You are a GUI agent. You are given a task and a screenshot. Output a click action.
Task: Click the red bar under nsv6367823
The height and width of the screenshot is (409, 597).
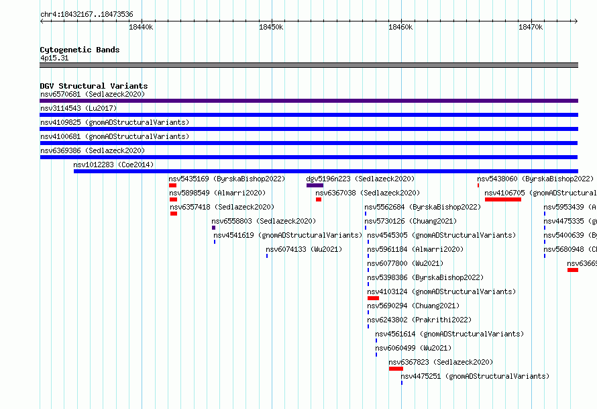click(396, 369)
